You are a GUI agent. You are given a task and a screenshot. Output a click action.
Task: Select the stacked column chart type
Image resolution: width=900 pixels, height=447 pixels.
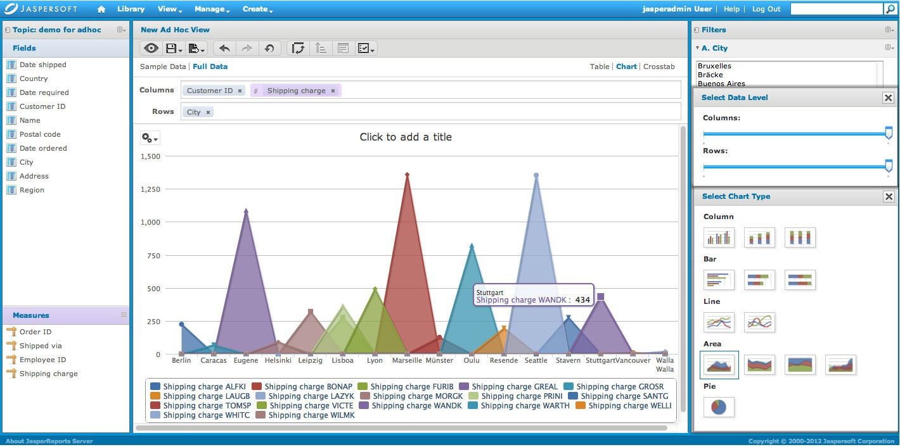(759, 237)
